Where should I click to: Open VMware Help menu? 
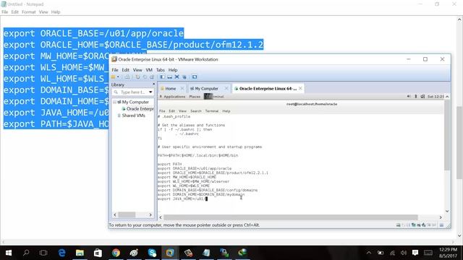coord(173,70)
